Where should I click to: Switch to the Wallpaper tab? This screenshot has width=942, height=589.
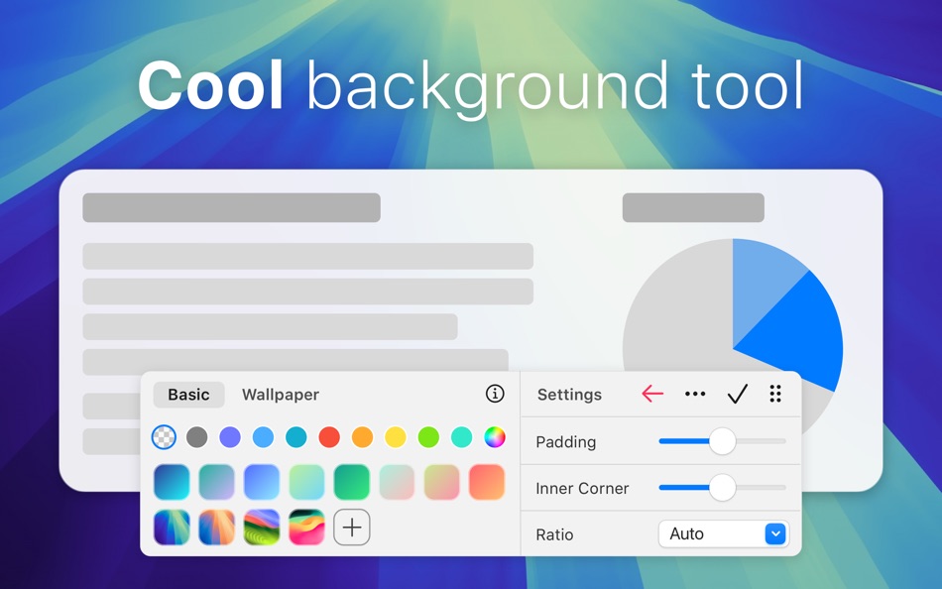pos(281,395)
